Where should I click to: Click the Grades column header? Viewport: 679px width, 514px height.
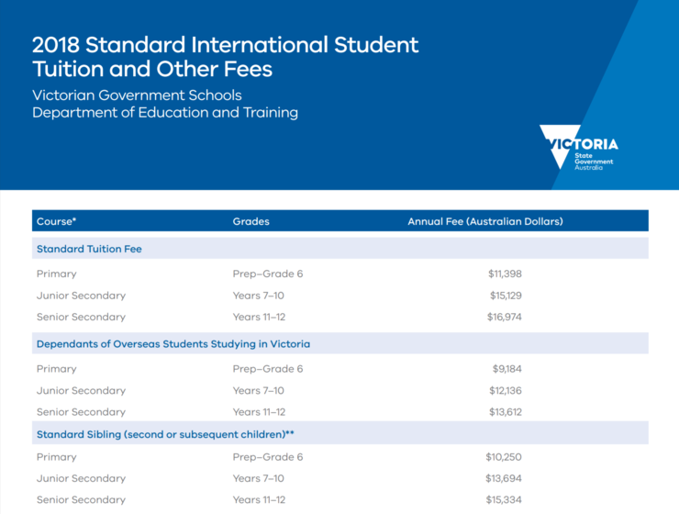(x=250, y=221)
